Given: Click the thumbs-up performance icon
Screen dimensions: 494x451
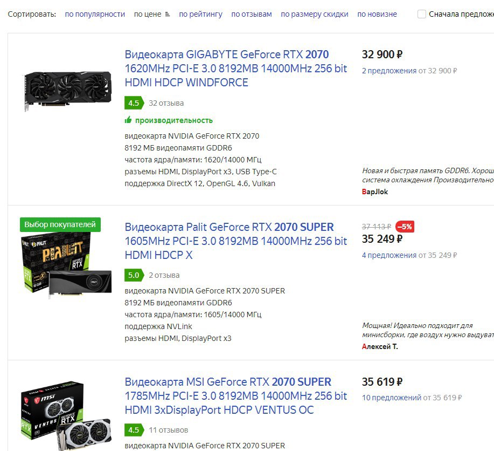Looking at the screenshot, I should [128, 120].
